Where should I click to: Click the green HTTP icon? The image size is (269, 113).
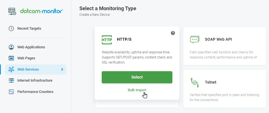(107, 40)
